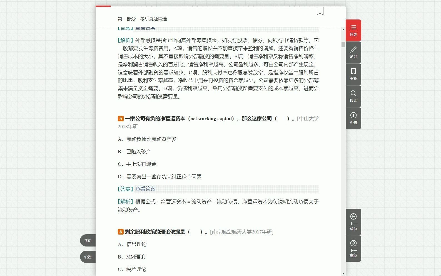Click source tag 南京航空航天大学2017年研
441x276 pixels.
tap(242, 232)
